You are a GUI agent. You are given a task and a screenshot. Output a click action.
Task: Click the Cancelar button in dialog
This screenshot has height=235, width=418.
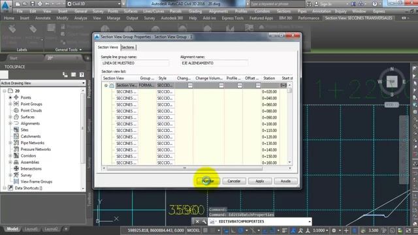(234, 181)
